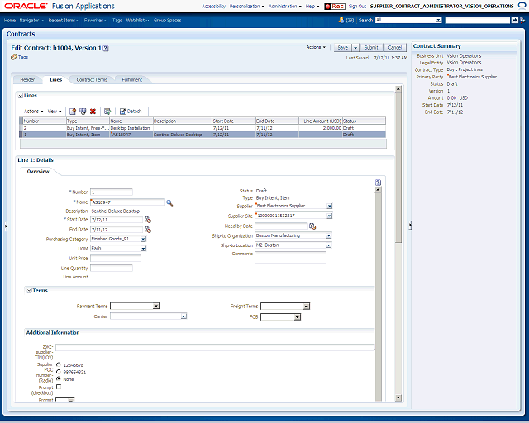This screenshot has height=423, width=529.
Task: Click the Overview panel scrollbar up arrow
Action: coord(378,190)
